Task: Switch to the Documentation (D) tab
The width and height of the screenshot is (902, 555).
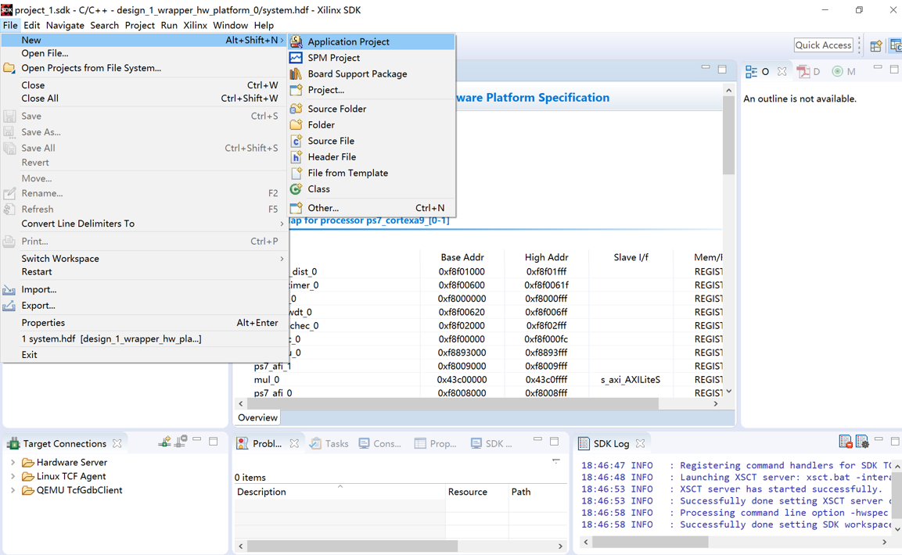Action: (808, 72)
